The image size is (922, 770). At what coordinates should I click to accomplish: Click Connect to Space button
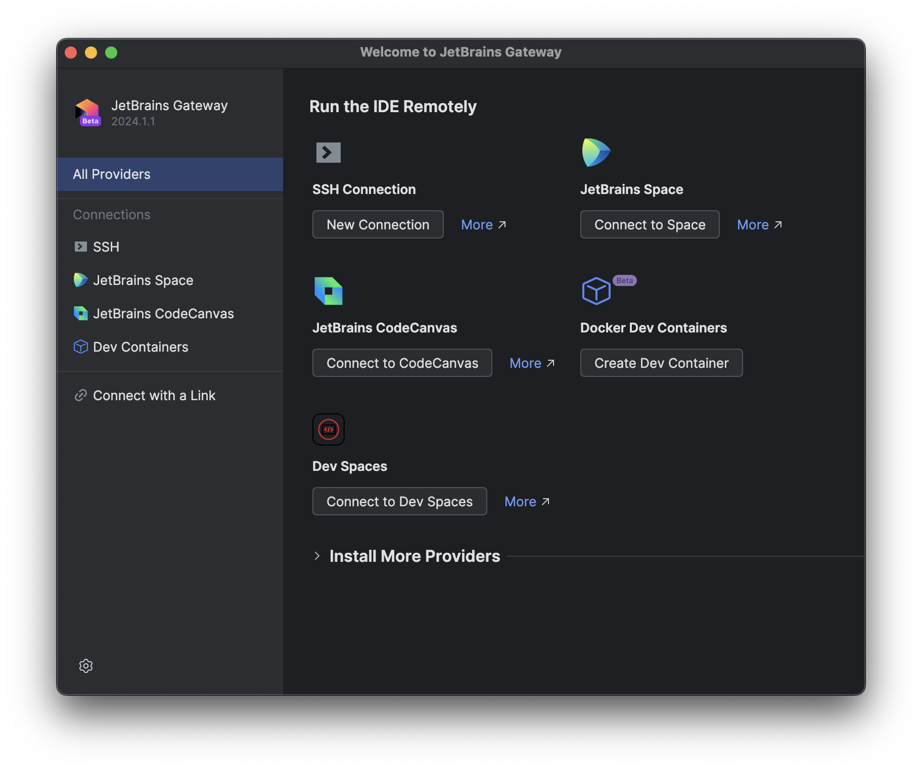tap(650, 224)
